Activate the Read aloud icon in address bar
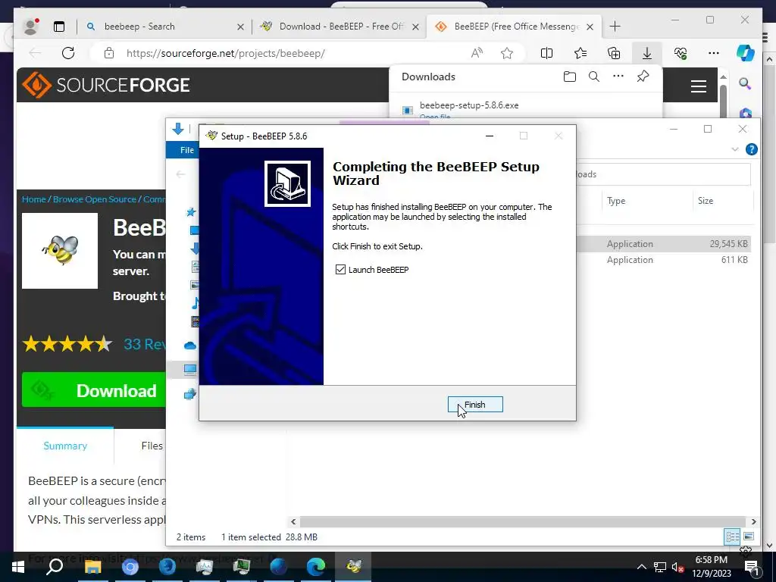Image resolution: width=776 pixels, height=582 pixels. pos(477,54)
